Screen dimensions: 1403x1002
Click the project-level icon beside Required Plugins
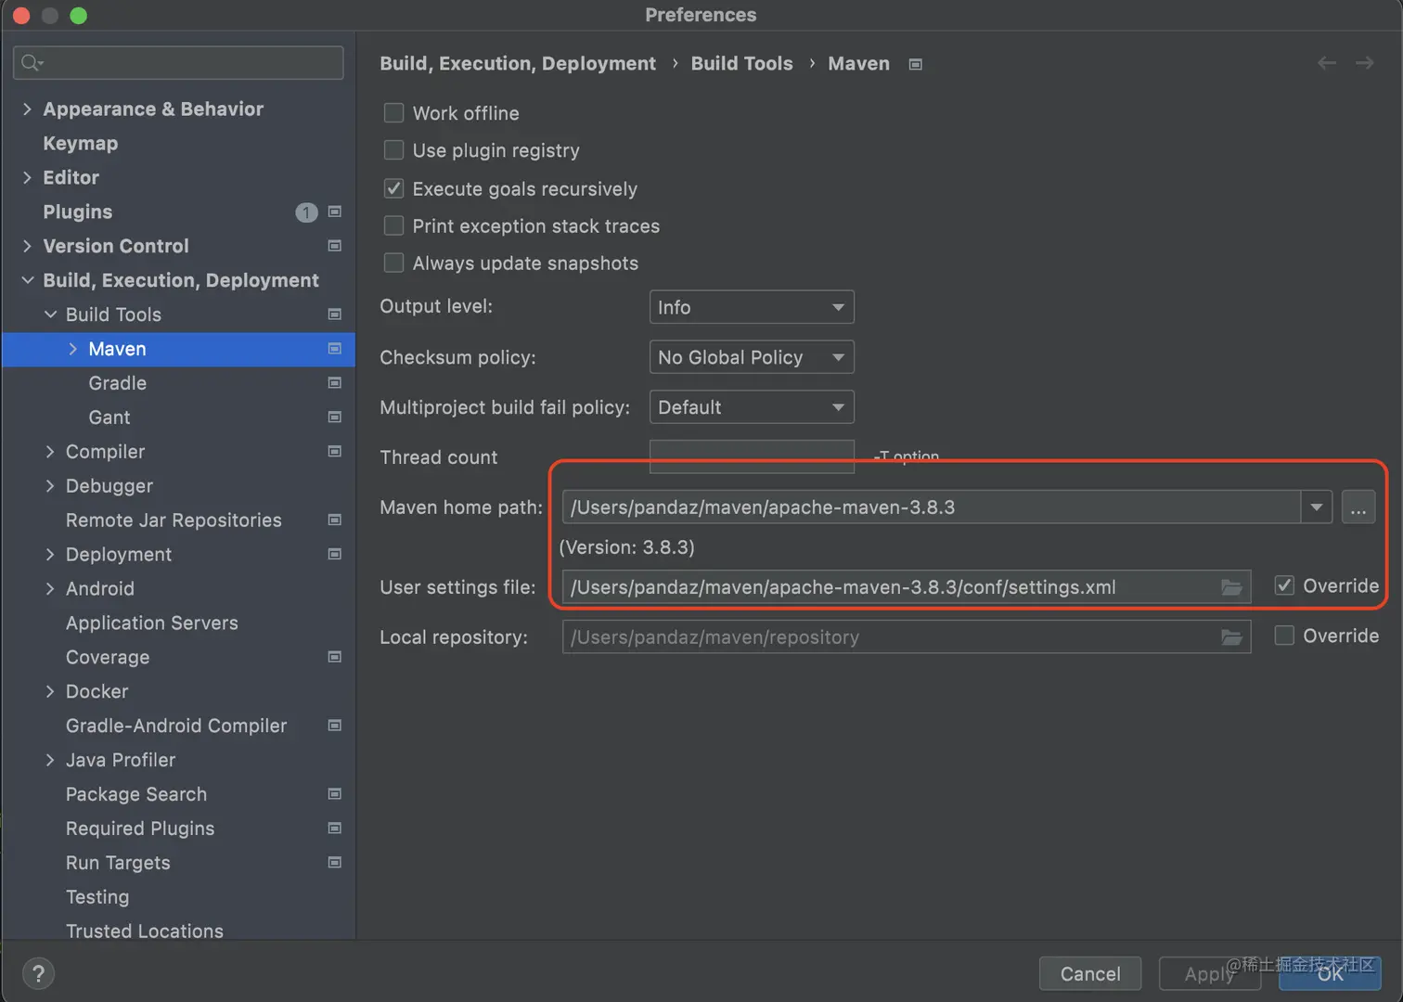click(335, 829)
